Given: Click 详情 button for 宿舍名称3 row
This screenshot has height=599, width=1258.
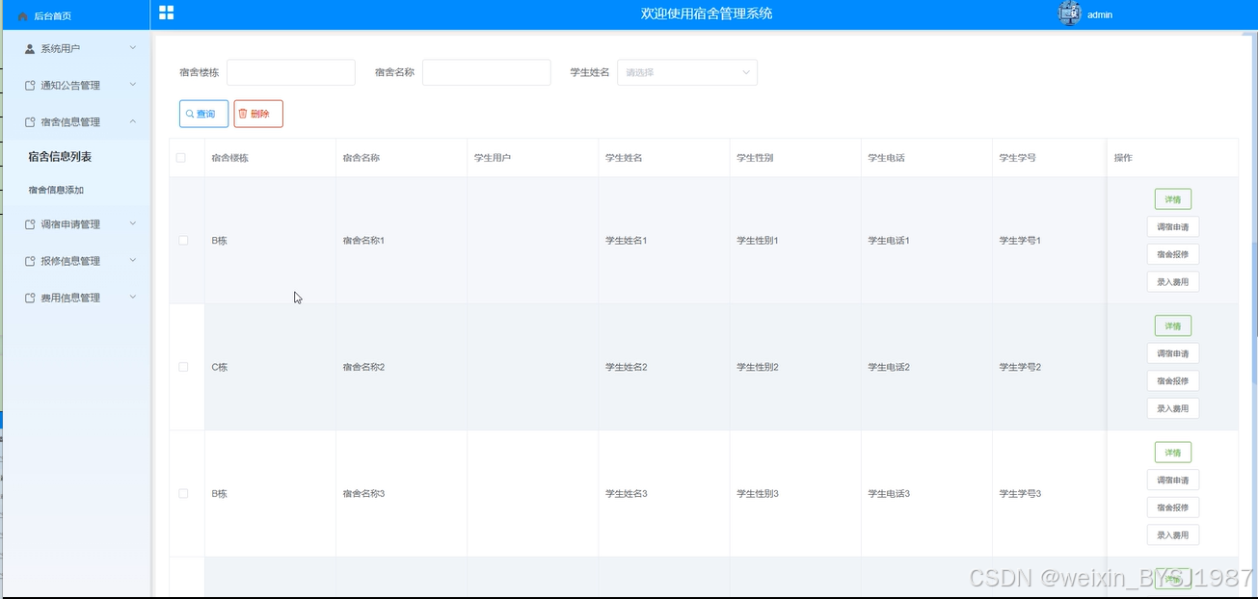Looking at the screenshot, I should coord(1173,453).
